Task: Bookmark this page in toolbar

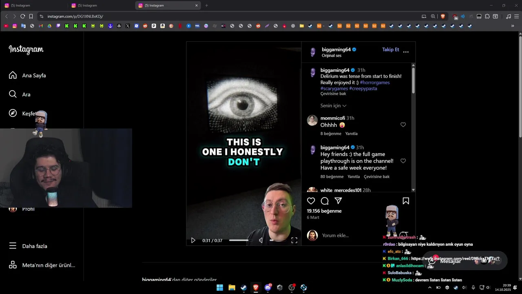Action: [x=31, y=16]
